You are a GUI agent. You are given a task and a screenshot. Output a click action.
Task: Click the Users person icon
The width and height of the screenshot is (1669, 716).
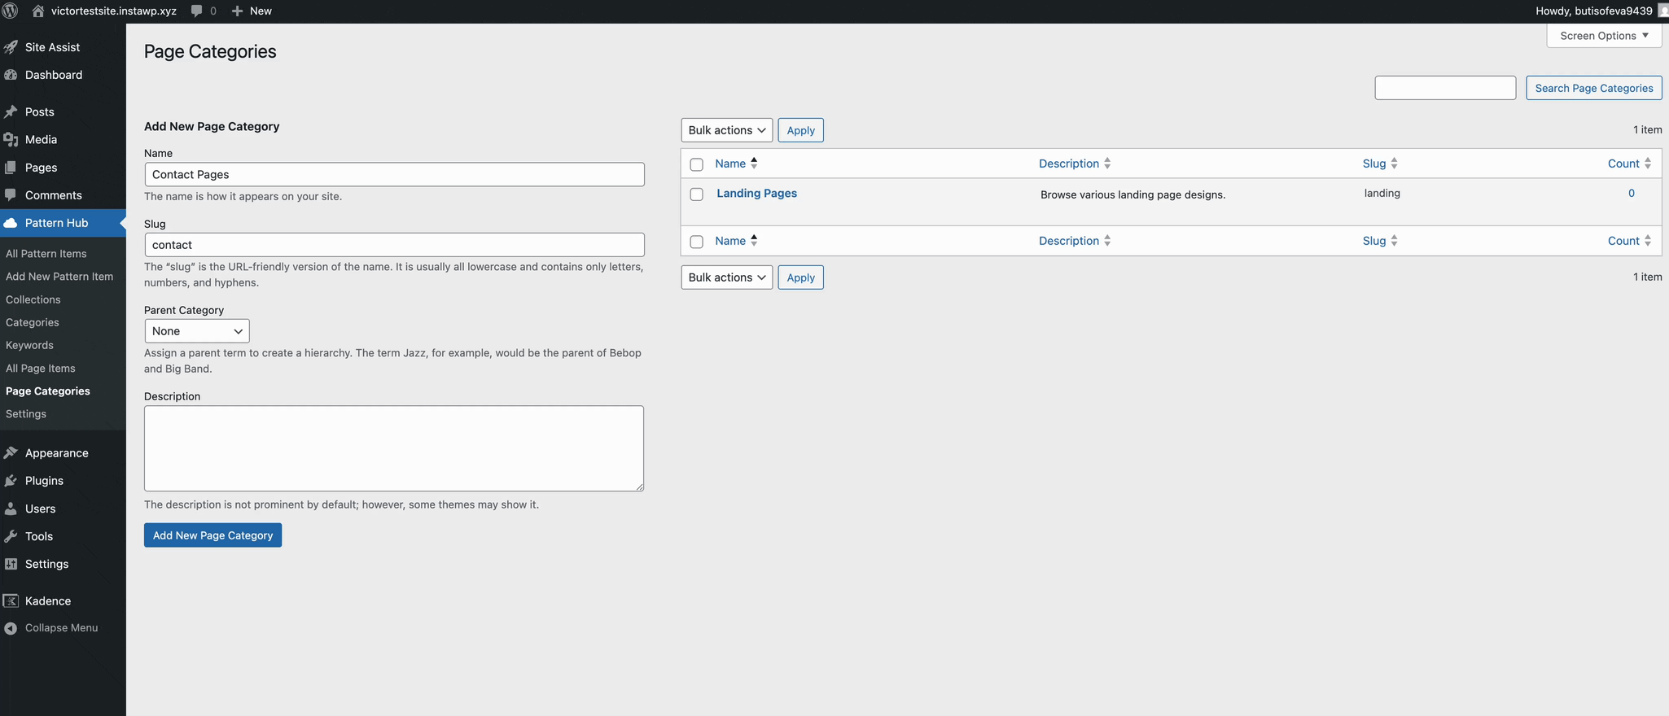(11, 509)
